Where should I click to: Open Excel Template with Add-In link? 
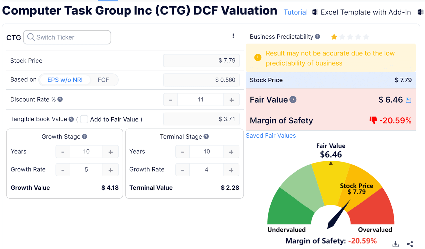point(366,12)
